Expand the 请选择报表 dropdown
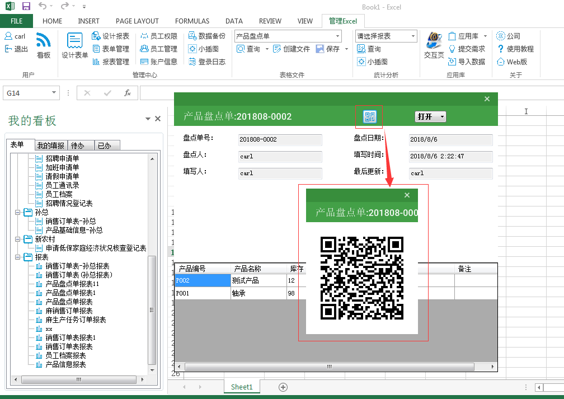Image resolution: width=564 pixels, height=399 pixels. pos(413,36)
